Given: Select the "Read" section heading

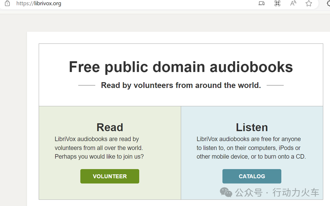Looking at the screenshot, I should [x=110, y=127].
